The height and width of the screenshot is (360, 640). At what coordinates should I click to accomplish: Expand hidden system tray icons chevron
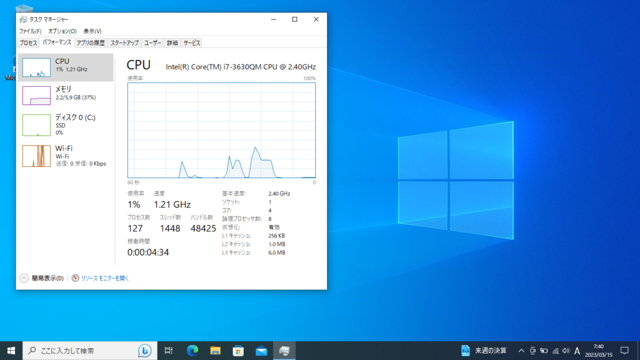(x=521, y=350)
